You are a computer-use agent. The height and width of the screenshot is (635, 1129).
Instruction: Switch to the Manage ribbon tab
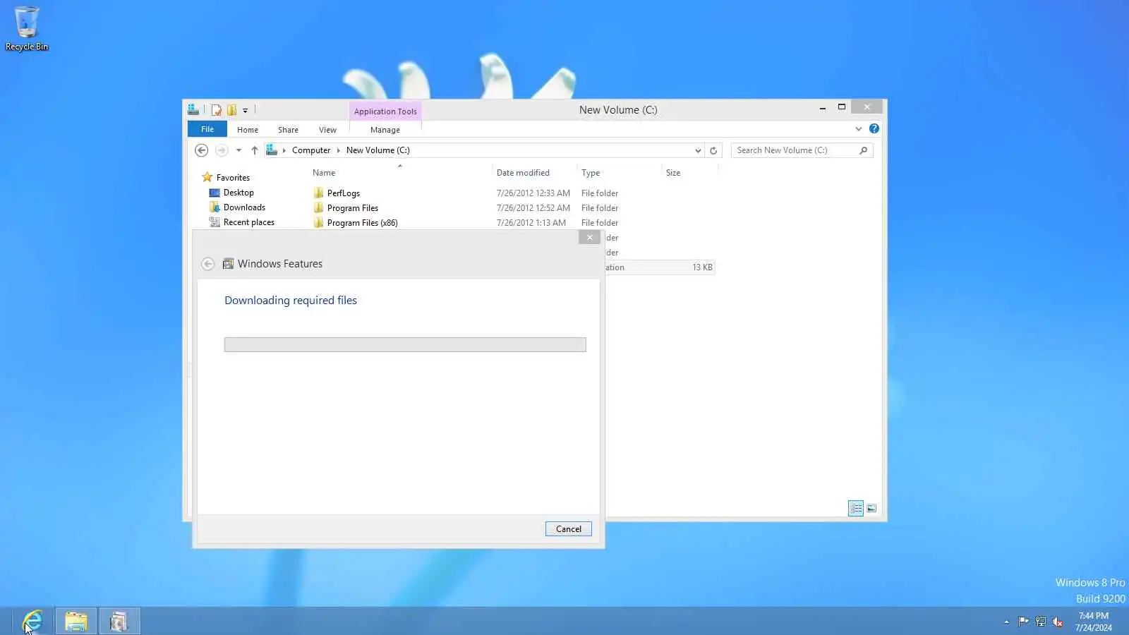tap(385, 130)
